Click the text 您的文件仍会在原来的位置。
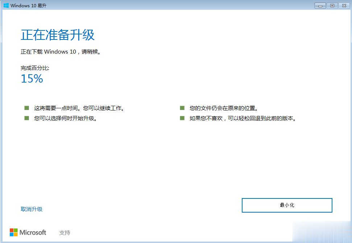This screenshot has width=352, height=243. [x=224, y=108]
